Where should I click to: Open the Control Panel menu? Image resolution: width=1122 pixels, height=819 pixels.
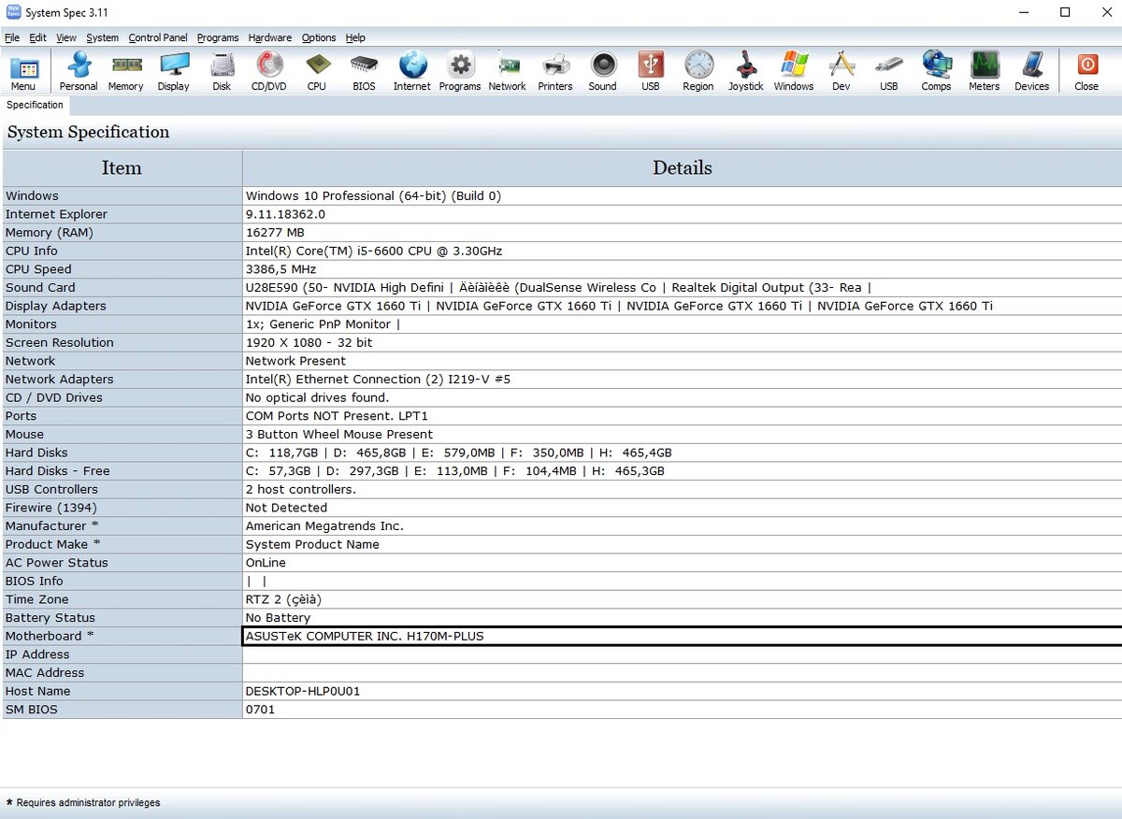point(158,37)
